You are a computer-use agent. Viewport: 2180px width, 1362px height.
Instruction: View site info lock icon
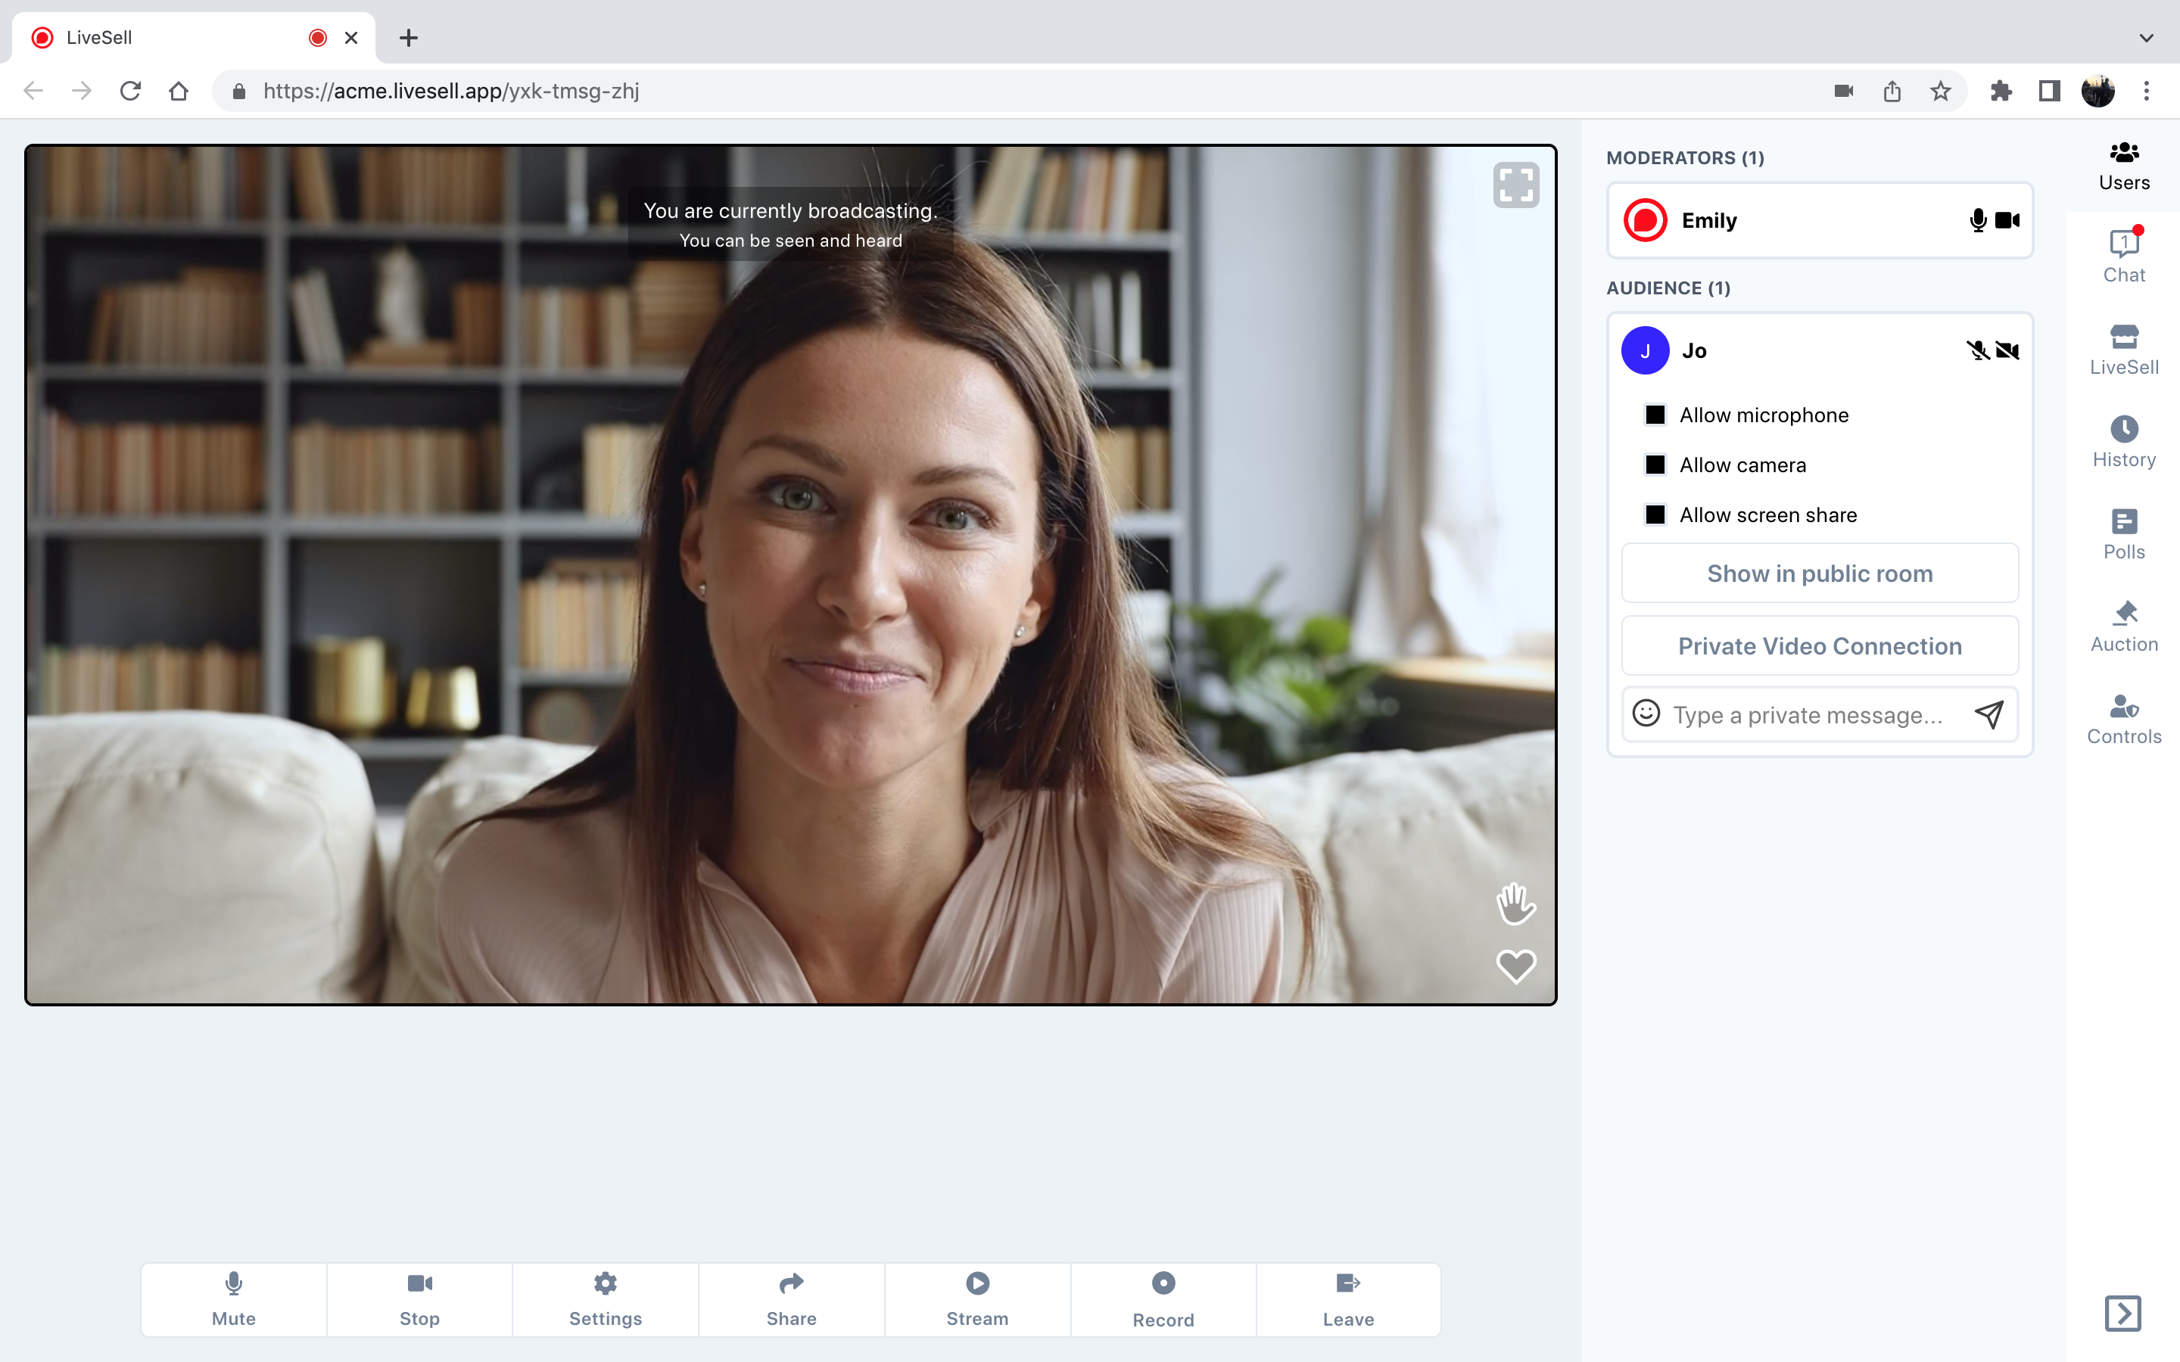(238, 91)
